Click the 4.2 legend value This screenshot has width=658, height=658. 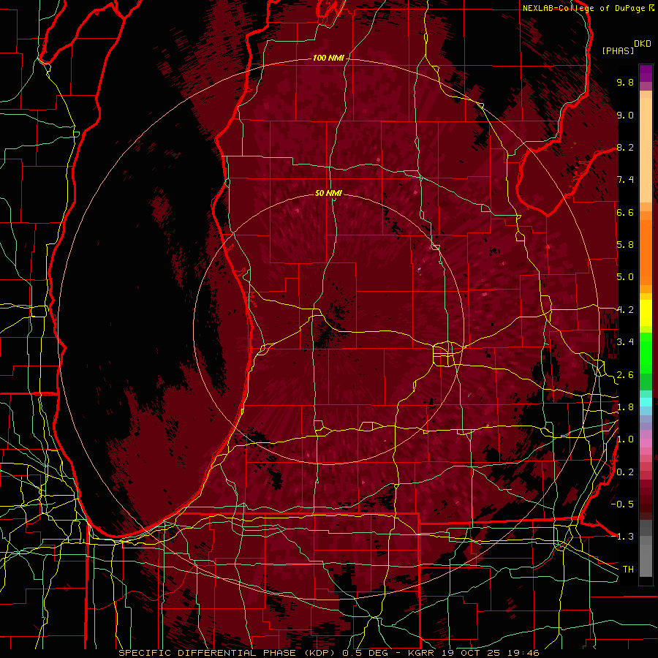pos(625,310)
